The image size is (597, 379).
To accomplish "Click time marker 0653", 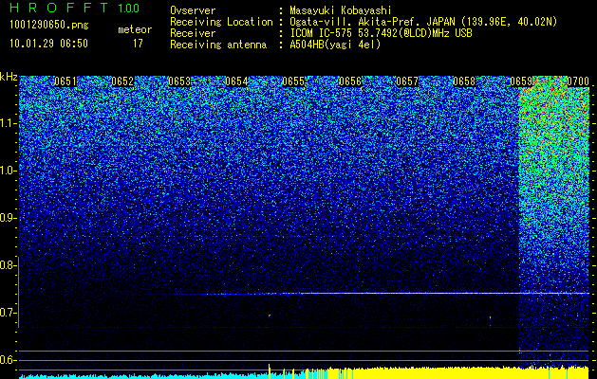I will coord(179,81).
